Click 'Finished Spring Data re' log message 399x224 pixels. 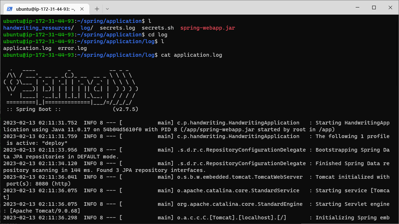(352, 164)
